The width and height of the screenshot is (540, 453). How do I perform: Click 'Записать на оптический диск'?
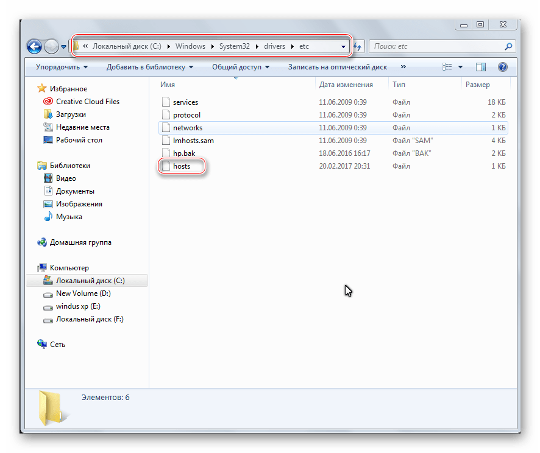338,67
